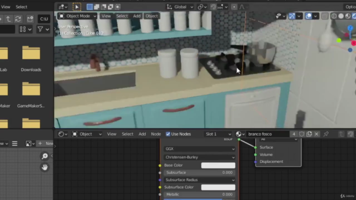Open the viewport View menu
The height and width of the screenshot is (200, 356).
click(x=106, y=16)
